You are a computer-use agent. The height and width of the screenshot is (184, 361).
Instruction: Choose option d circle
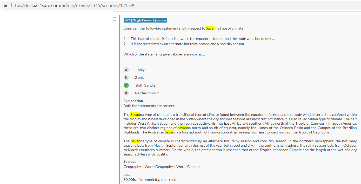pos(126,93)
